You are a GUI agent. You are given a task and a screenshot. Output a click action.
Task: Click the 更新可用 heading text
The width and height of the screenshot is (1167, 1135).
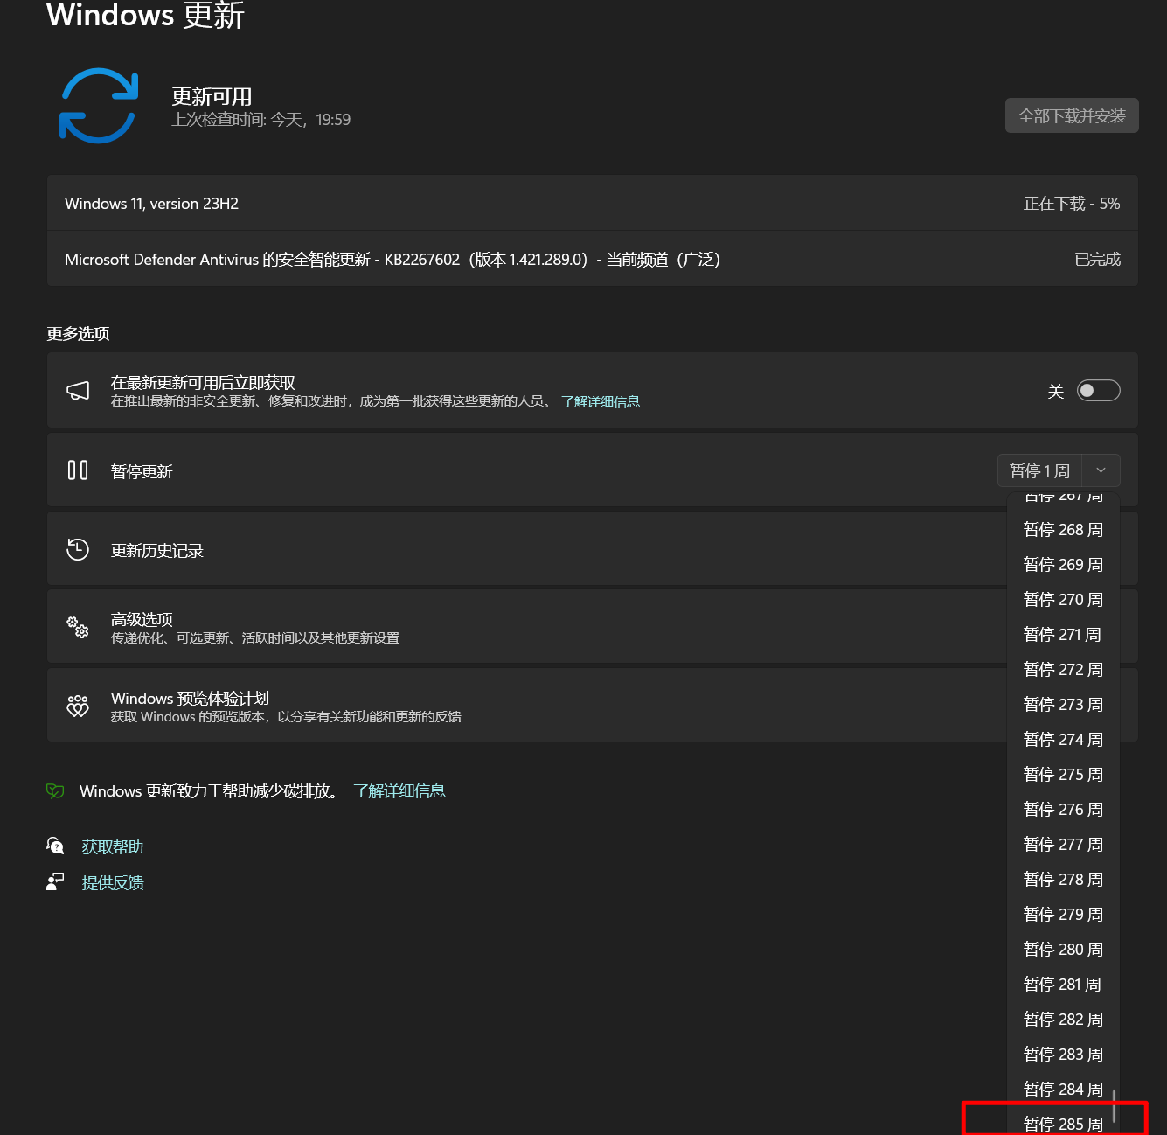coord(212,96)
